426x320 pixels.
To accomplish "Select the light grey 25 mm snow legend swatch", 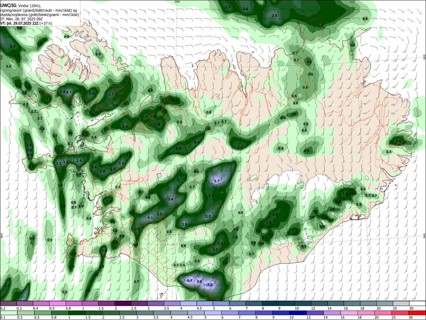I will [401, 304].
